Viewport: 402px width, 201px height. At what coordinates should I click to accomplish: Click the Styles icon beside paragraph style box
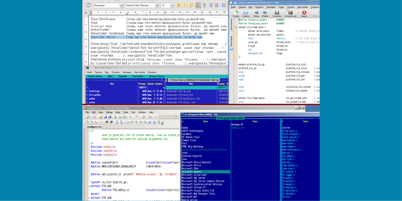point(88,5)
